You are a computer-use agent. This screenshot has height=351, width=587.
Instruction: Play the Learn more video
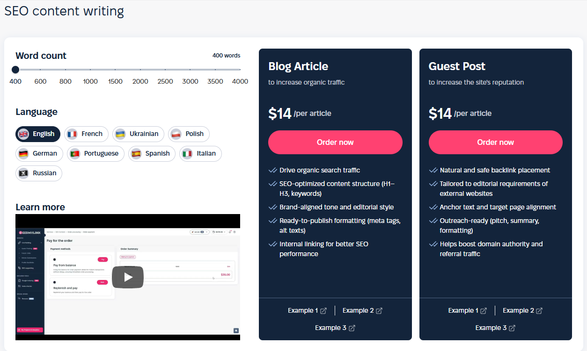128,277
